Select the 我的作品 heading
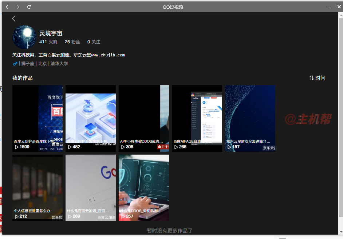This screenshot has height=239, width=343. pos(23,78)
